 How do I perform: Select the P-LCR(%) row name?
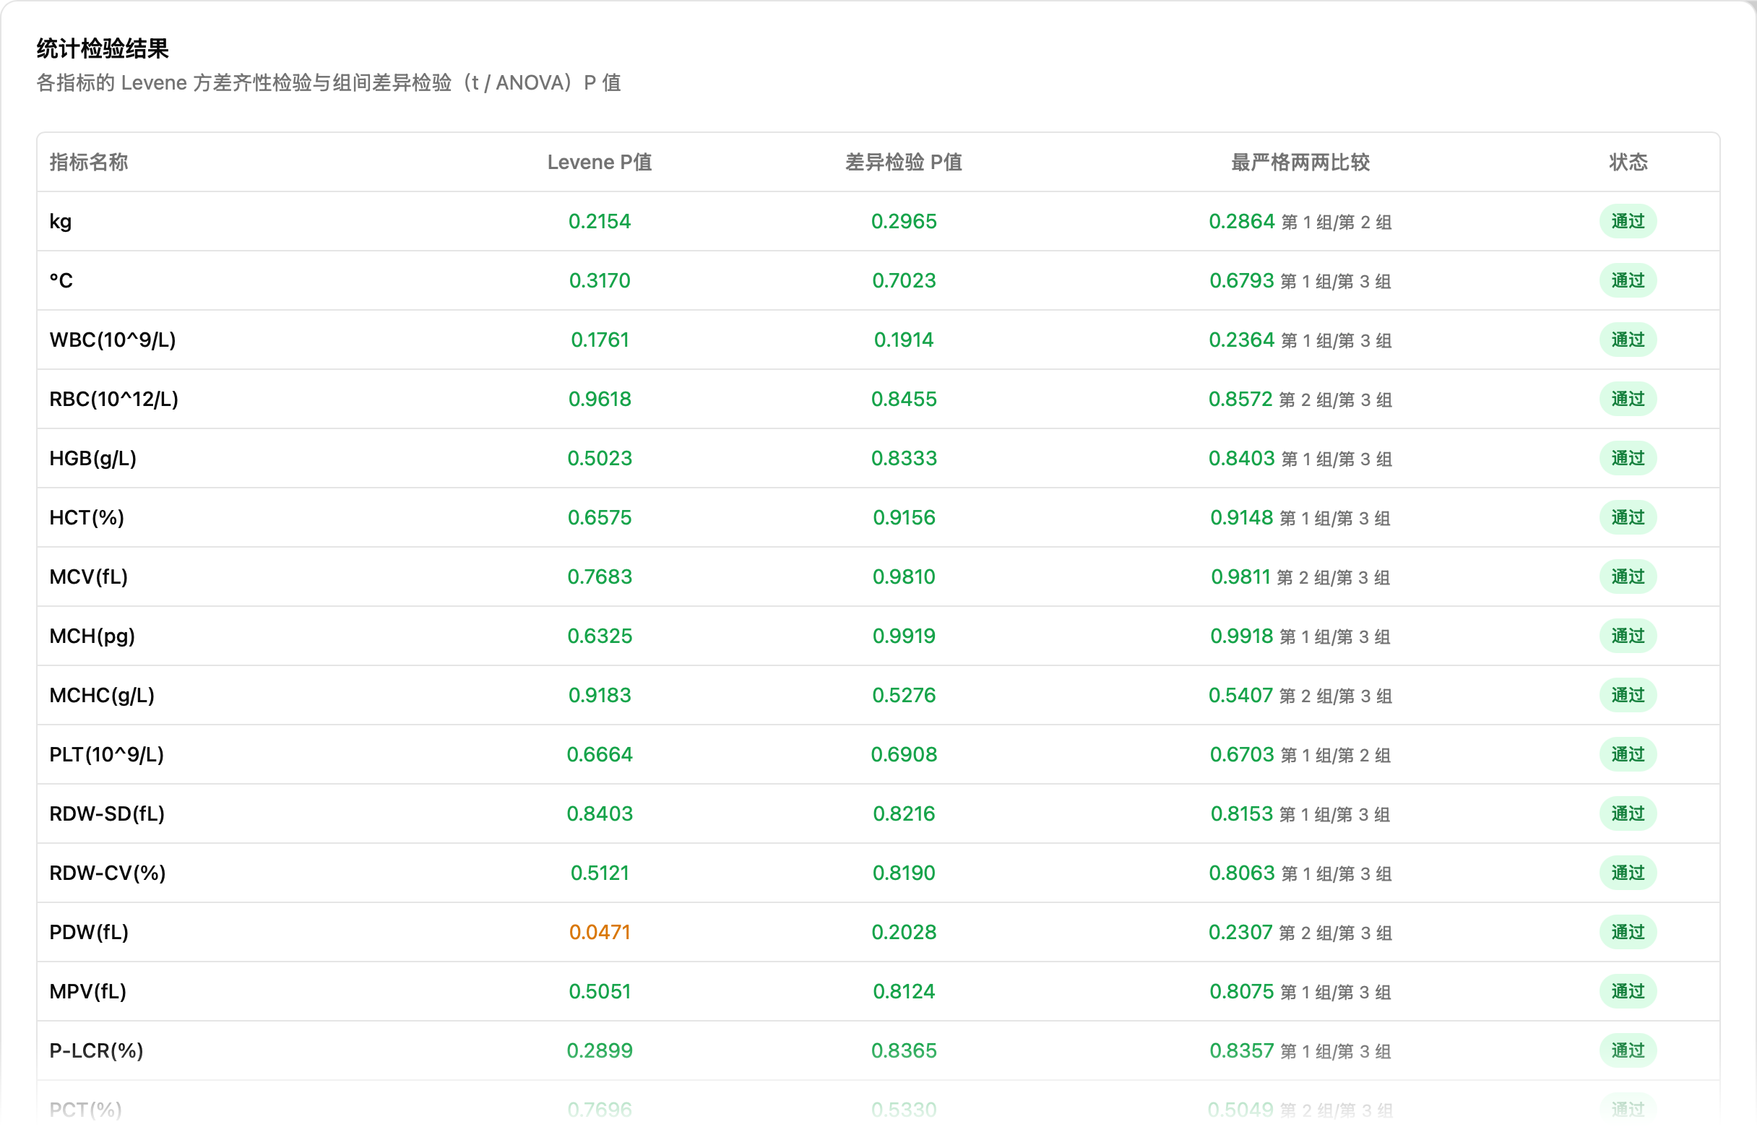97,1051
